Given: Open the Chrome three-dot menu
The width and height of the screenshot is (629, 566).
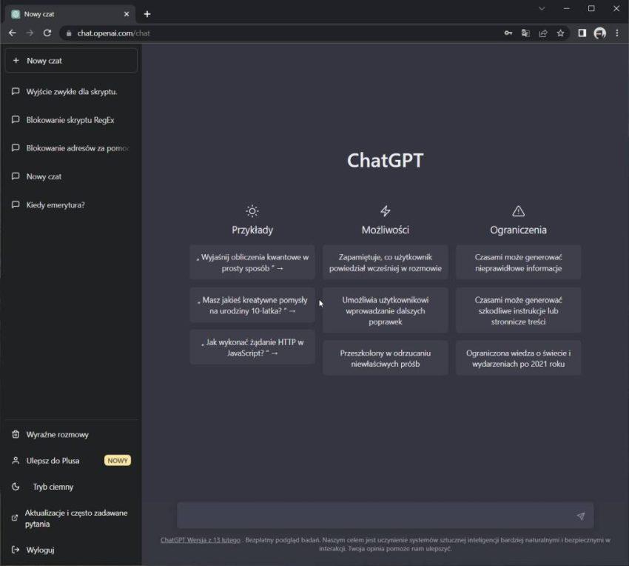Looking at the screenshot, I should point(616,33).
